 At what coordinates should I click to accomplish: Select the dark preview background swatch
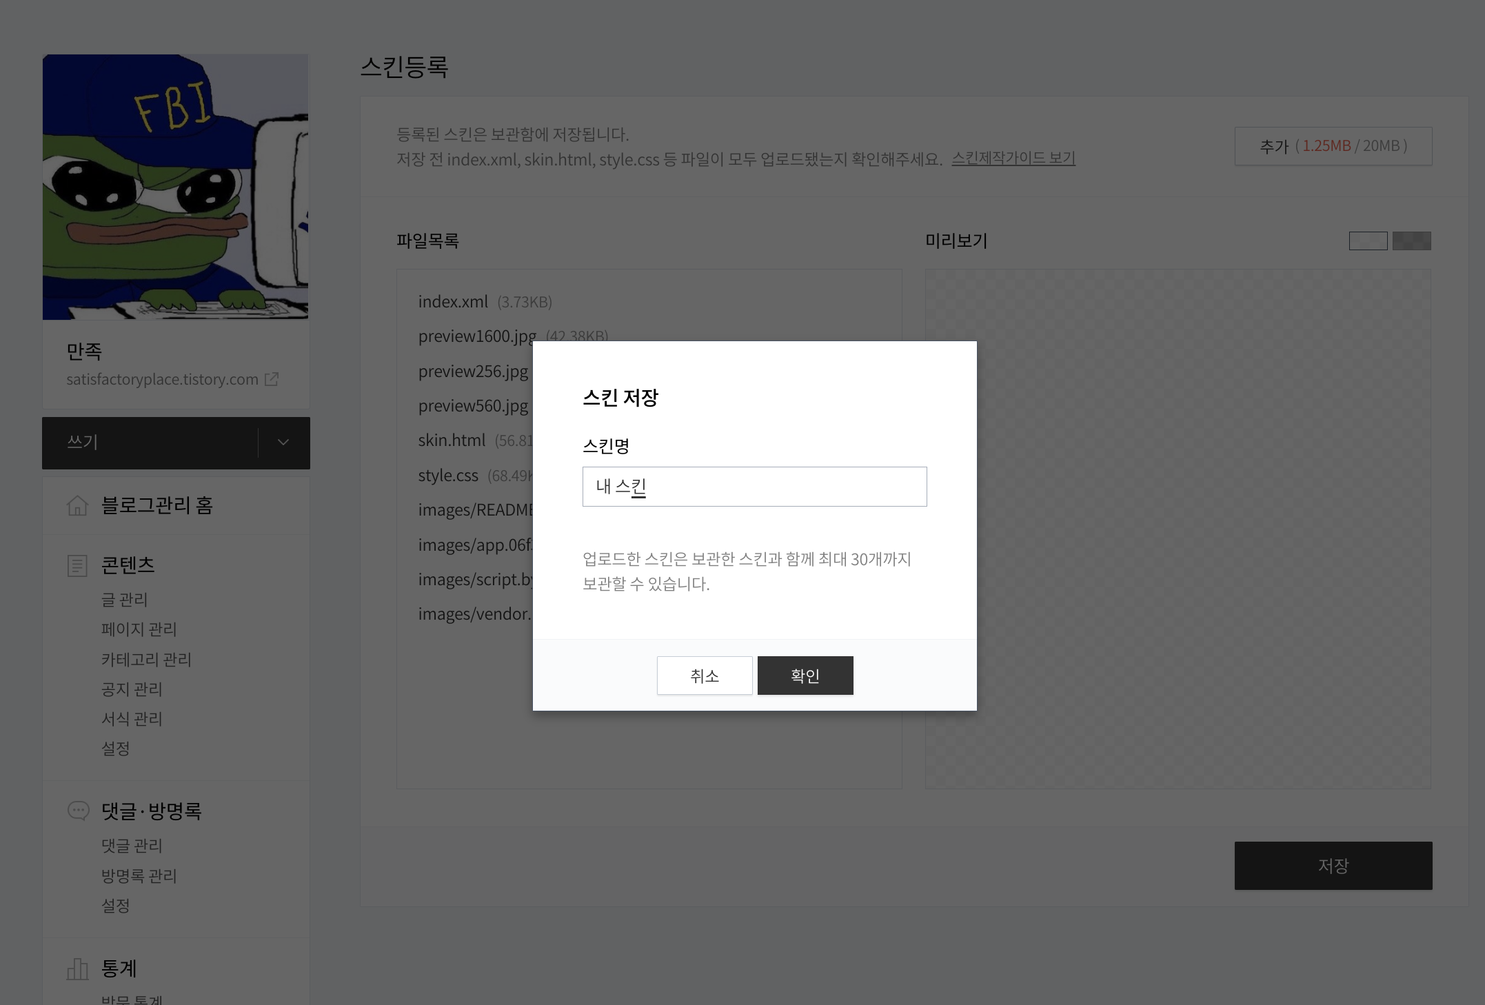[x=1411, y=241]
